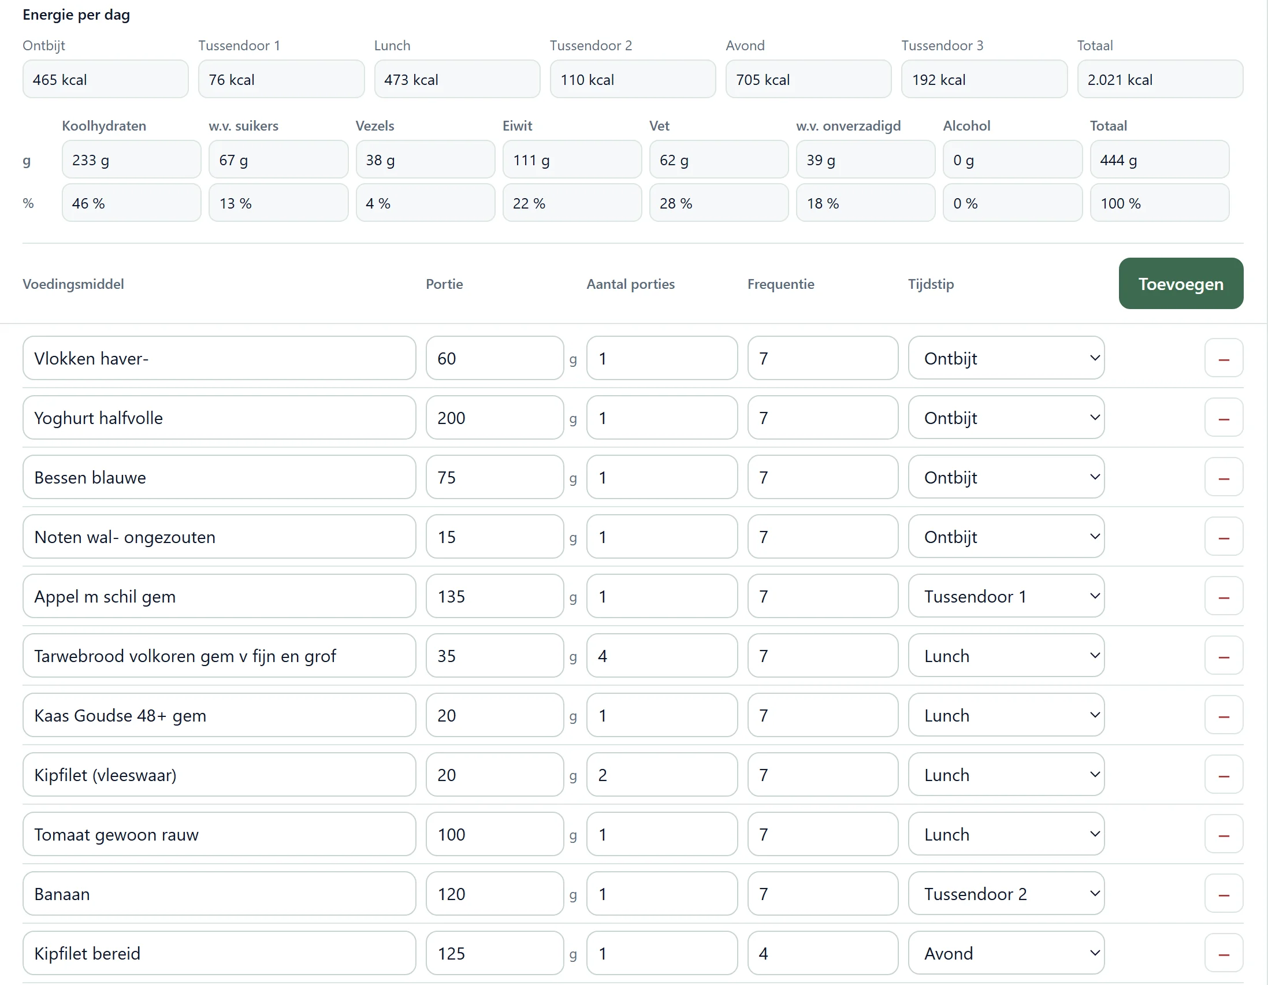The height and width of the screenshot is (985, 1268).
Task: Select the Koolhydraten value 233 g
Action: point(131,159)
